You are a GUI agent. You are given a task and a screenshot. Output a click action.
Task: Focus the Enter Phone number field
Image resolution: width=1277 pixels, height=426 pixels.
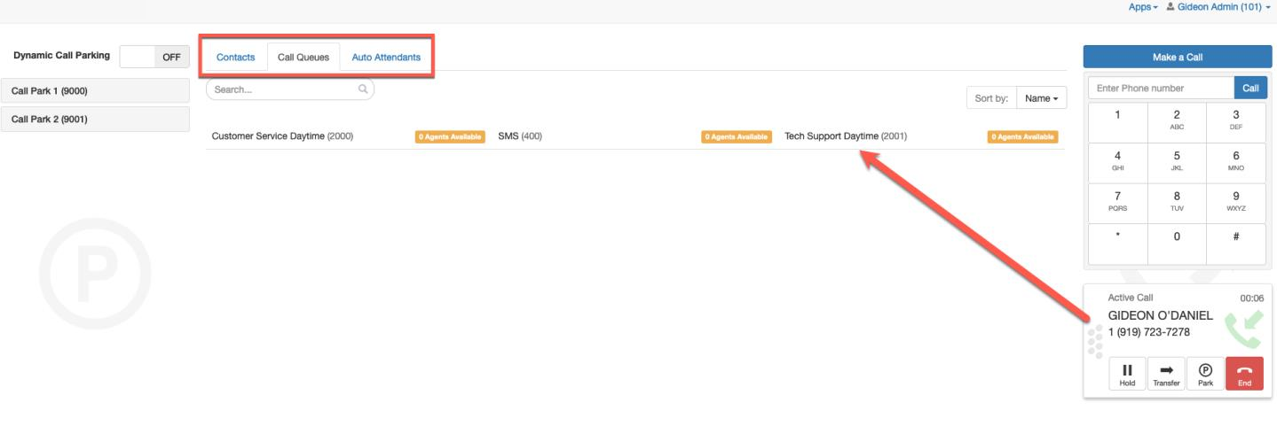pos(1161,89)
